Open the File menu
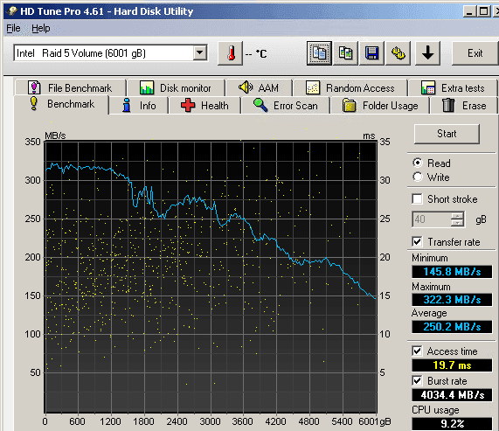This screenshot has height=431, width=499. (13, 28)
